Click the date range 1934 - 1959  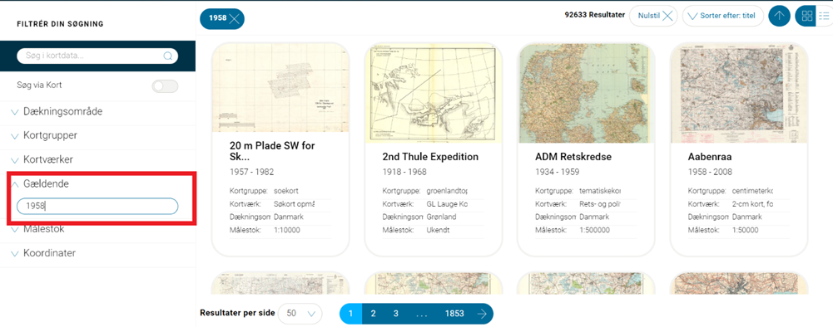tap(558, 172)
